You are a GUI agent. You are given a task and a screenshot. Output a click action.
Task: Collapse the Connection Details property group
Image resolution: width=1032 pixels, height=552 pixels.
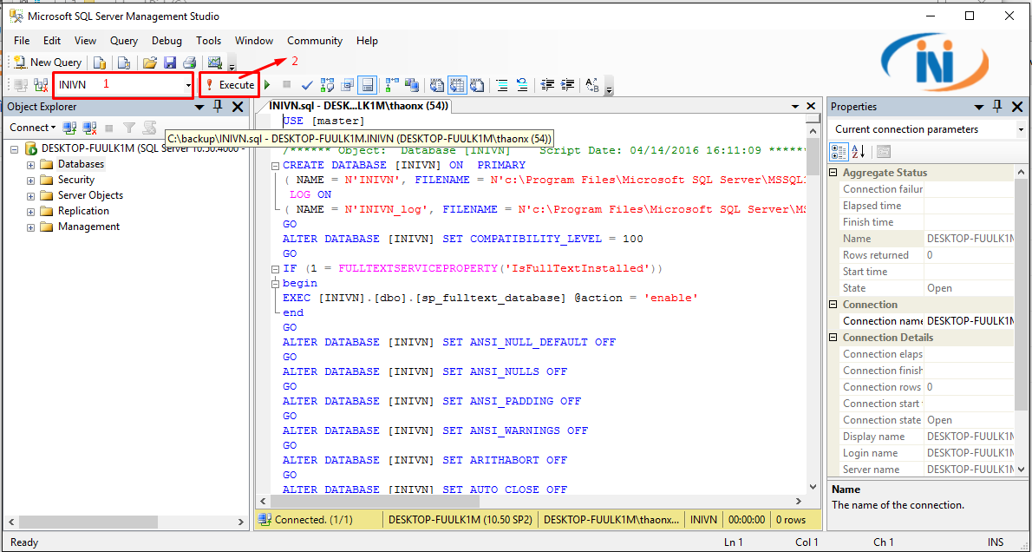pos(833,338)
